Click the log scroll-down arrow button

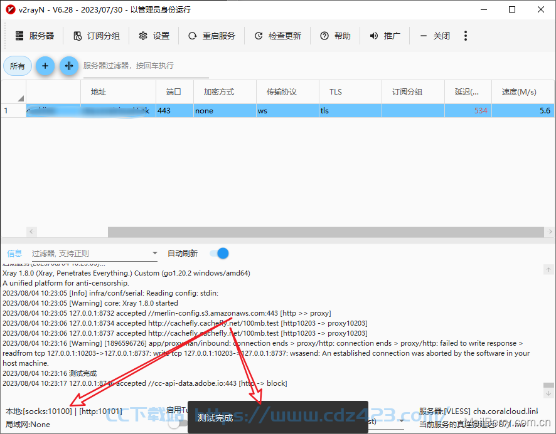click(x=548, y=393)
